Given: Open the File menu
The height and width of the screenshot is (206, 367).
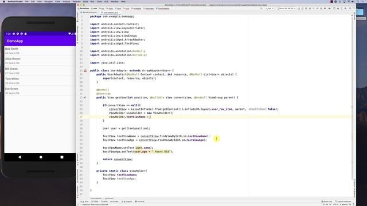Looking at the screenshot, I should click(27, 1).
